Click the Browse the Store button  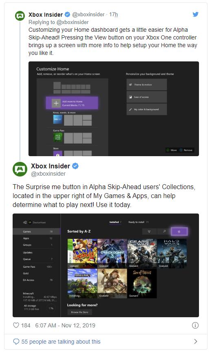point(79,312)
